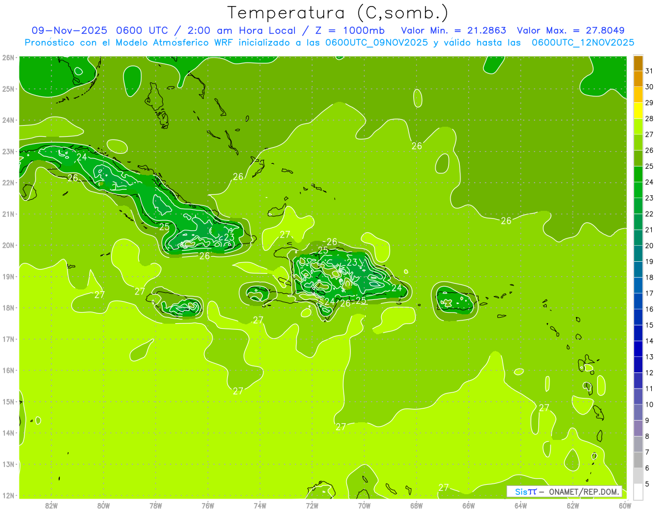664x513 pixels.
Task: Click the latitude axis label 19N
Action: point(8,277)
